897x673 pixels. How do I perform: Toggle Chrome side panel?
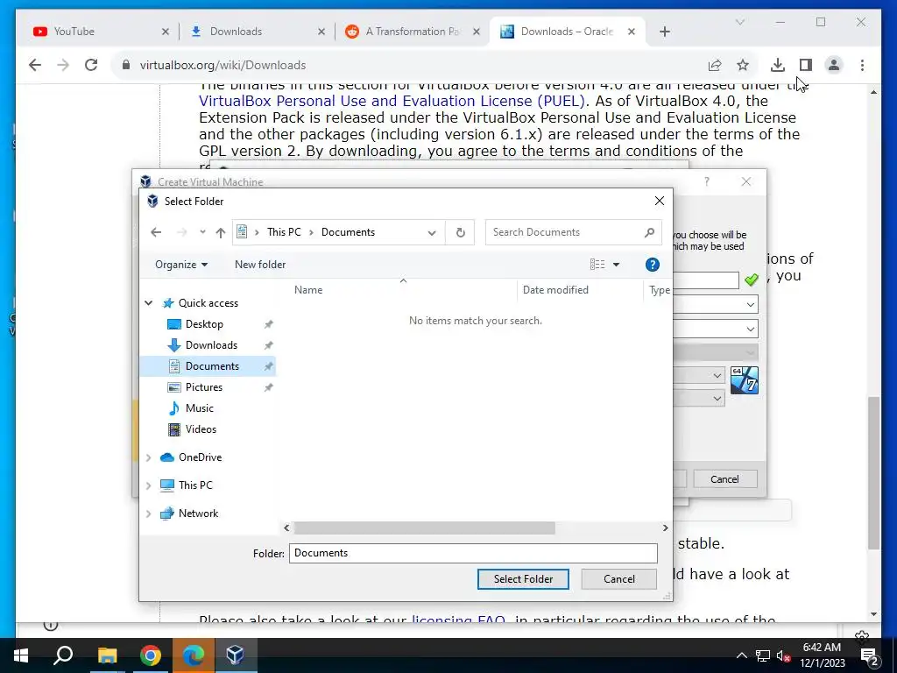point(806,65)
